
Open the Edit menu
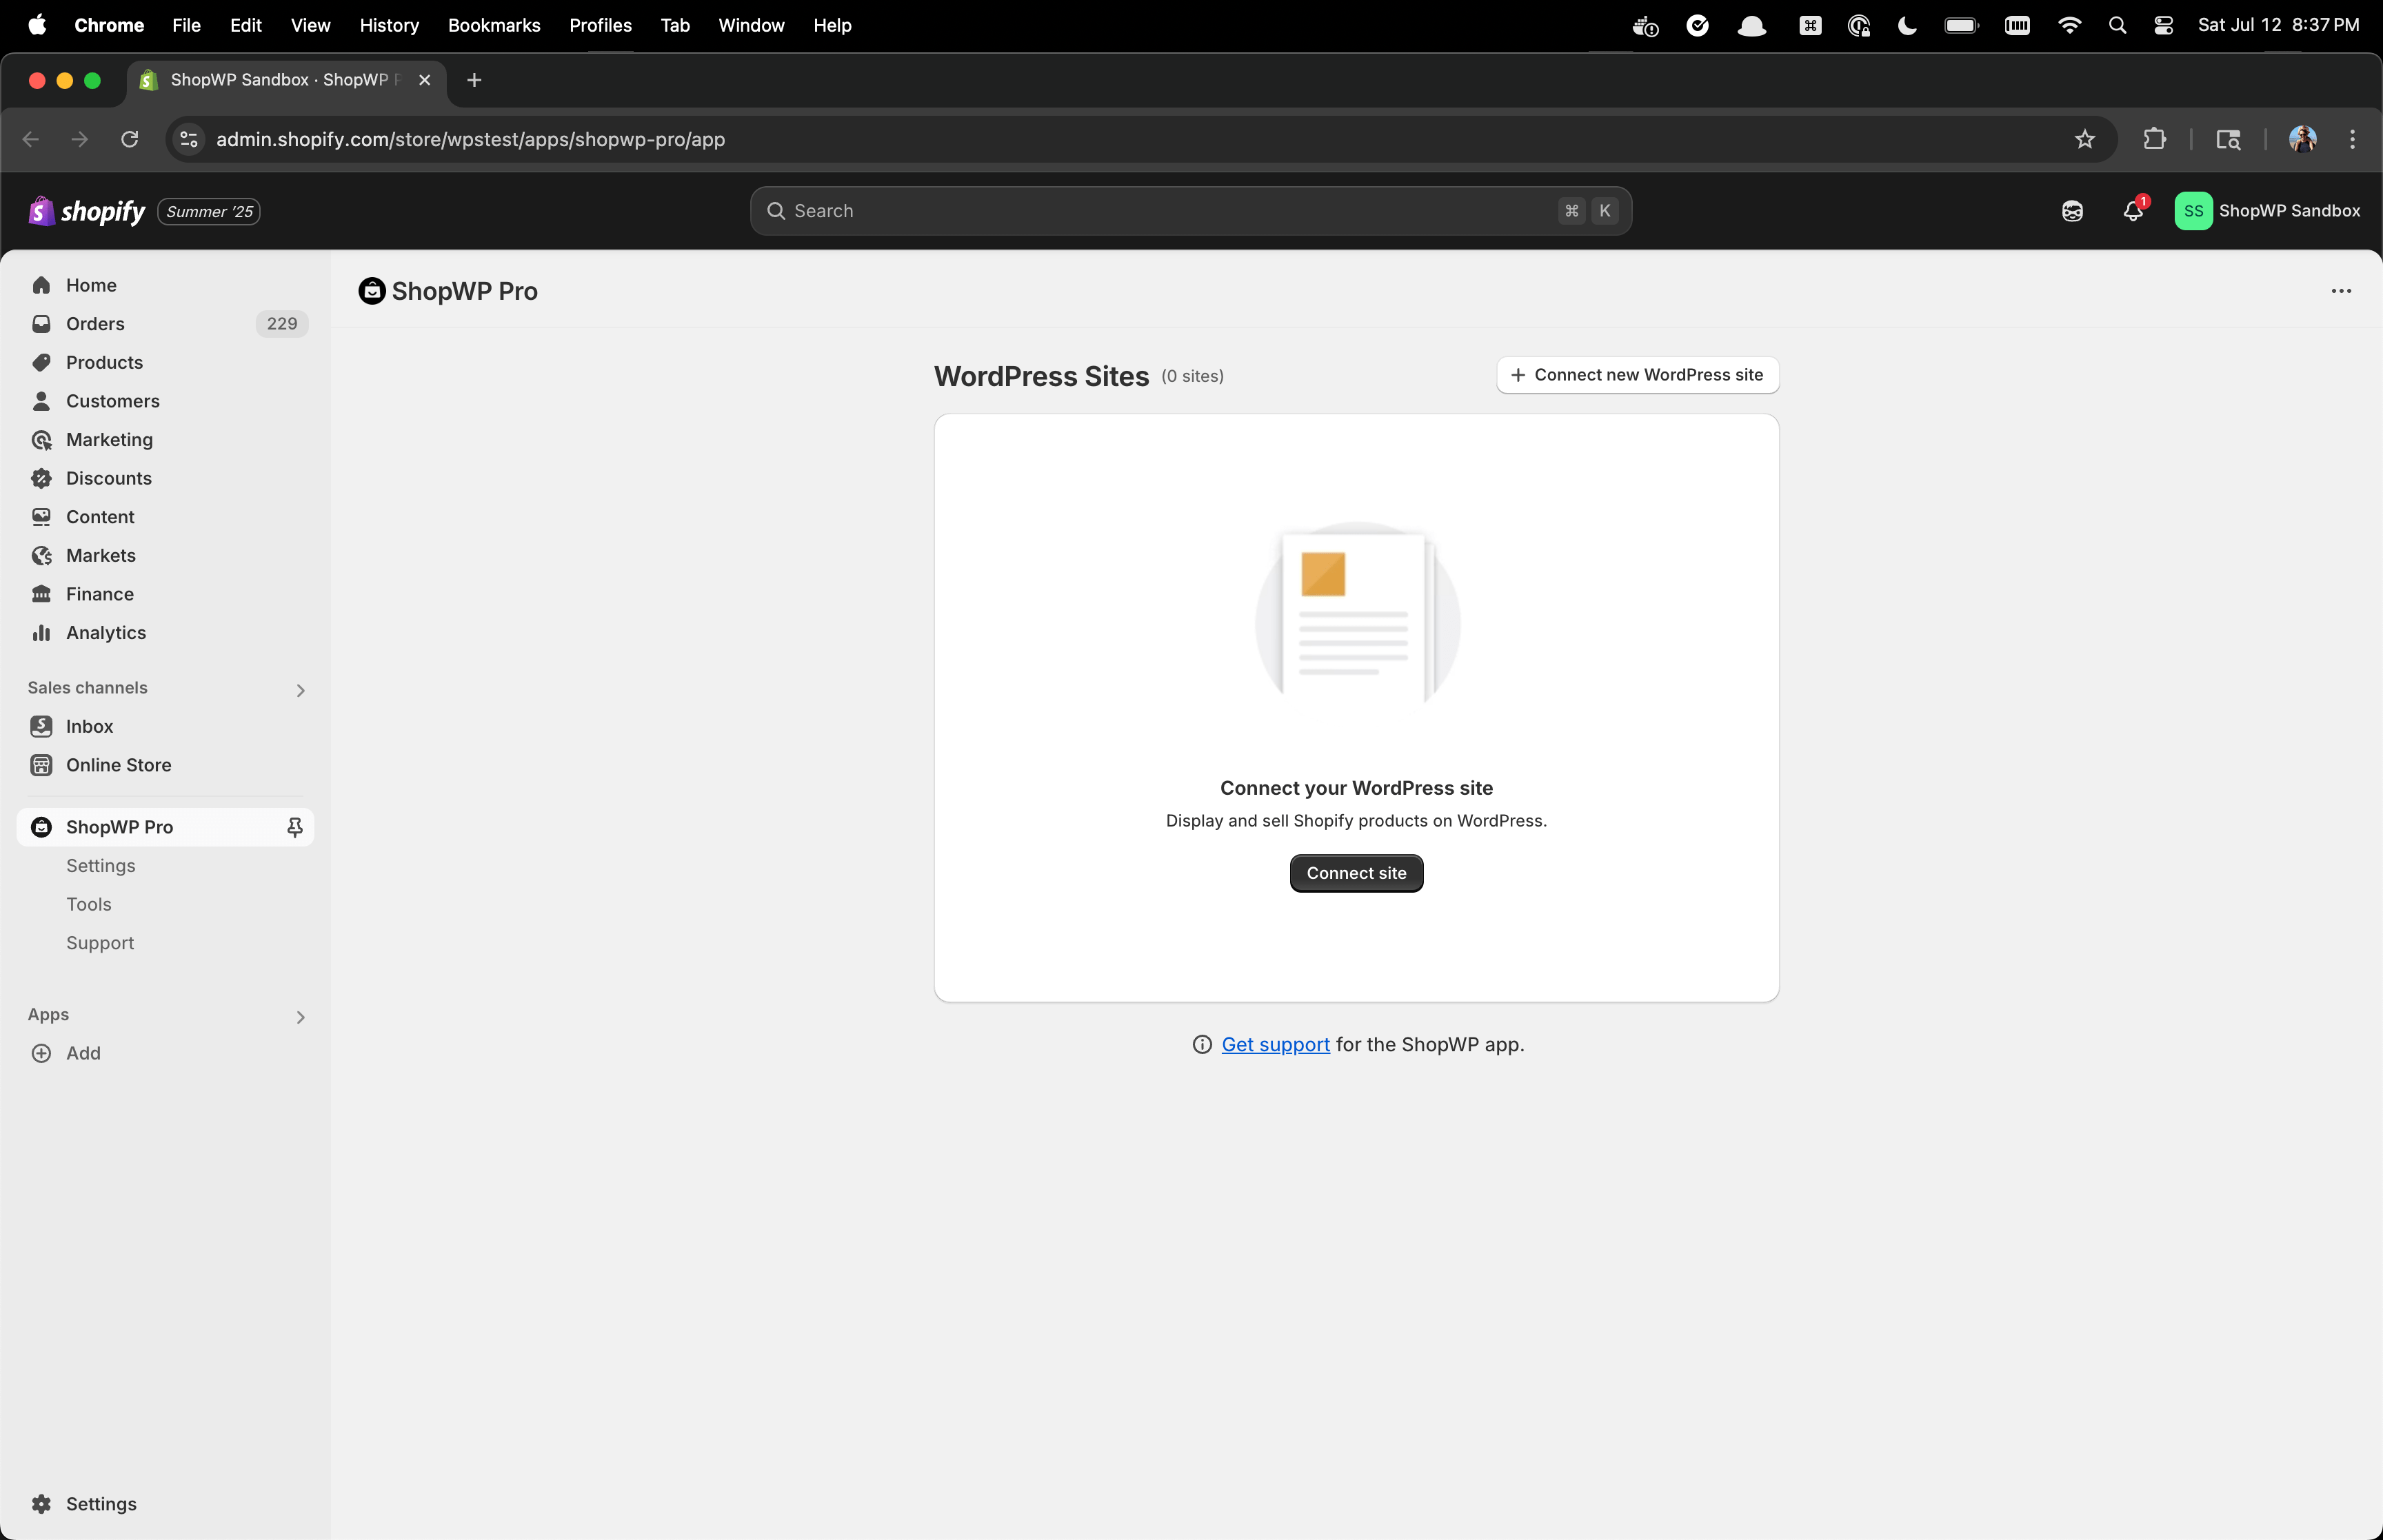245,25
